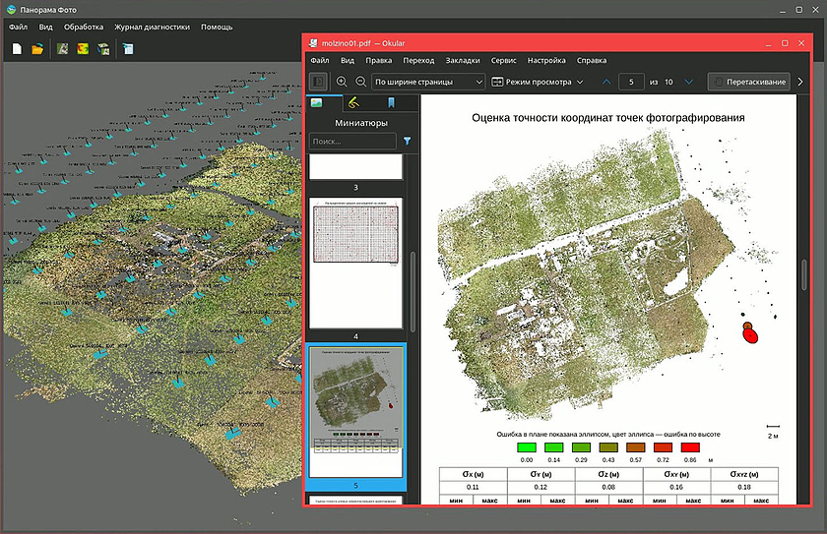Screen dimensions: 827x534
Task: Go to next page with down arrow
Action: (688, 82)
